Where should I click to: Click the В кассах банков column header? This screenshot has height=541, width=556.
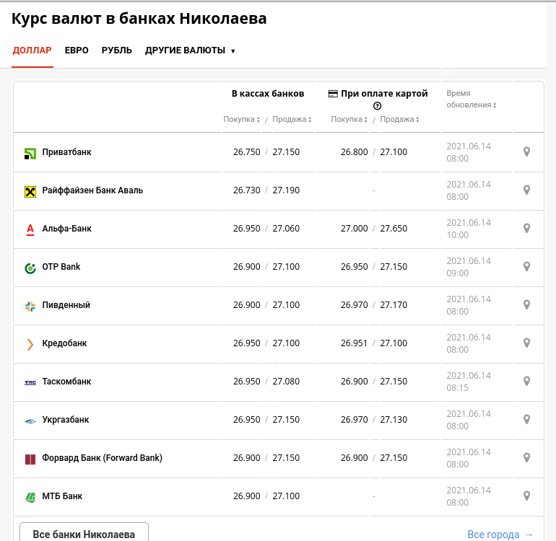(x=268, y=94)
